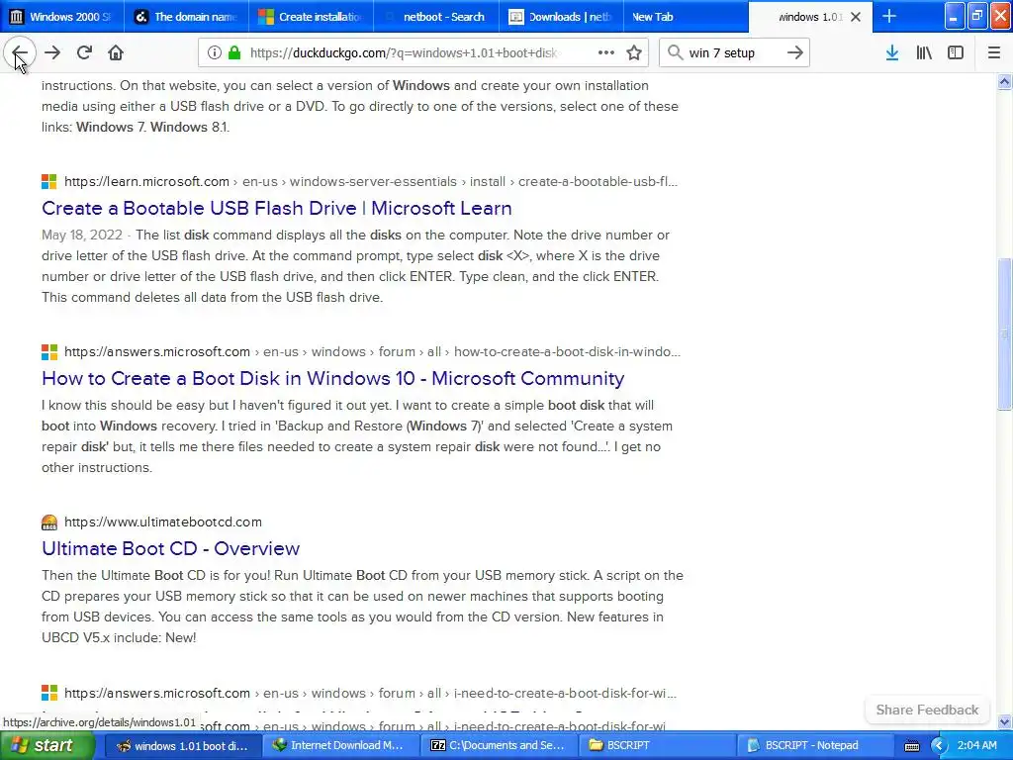Click the win 7 setup search field
Viewport: 1013px width, 760px height.
pyautogui.click(x=733, y=53)
